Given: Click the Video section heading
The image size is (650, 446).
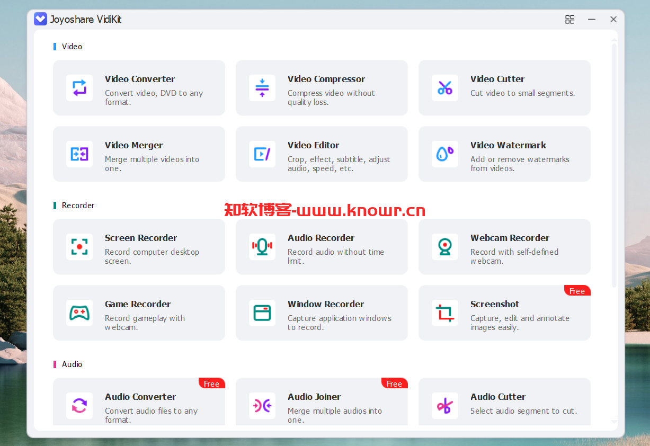Looking at the screenshot, I should coord(72,47).
